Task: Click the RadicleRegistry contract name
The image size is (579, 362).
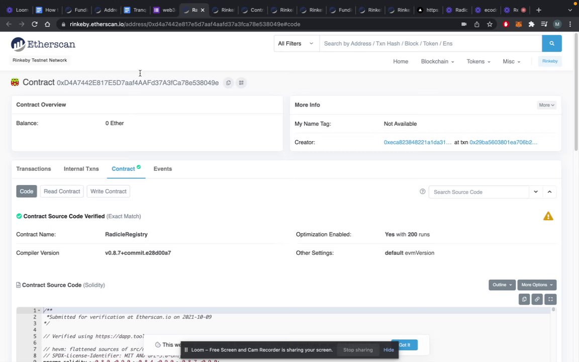Action: [126, 235]
